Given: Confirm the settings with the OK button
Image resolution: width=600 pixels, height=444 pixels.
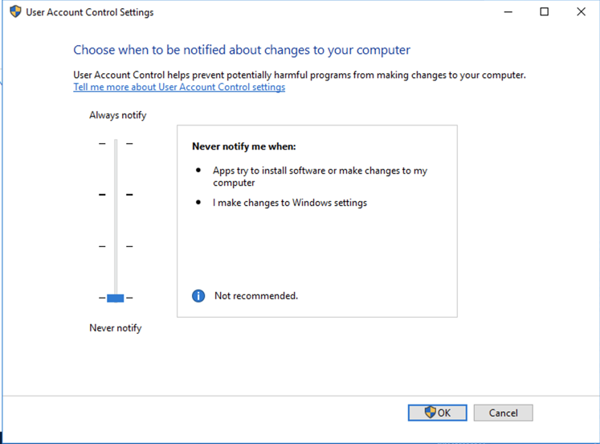Looking at the screenshot, I should (437, 413).
